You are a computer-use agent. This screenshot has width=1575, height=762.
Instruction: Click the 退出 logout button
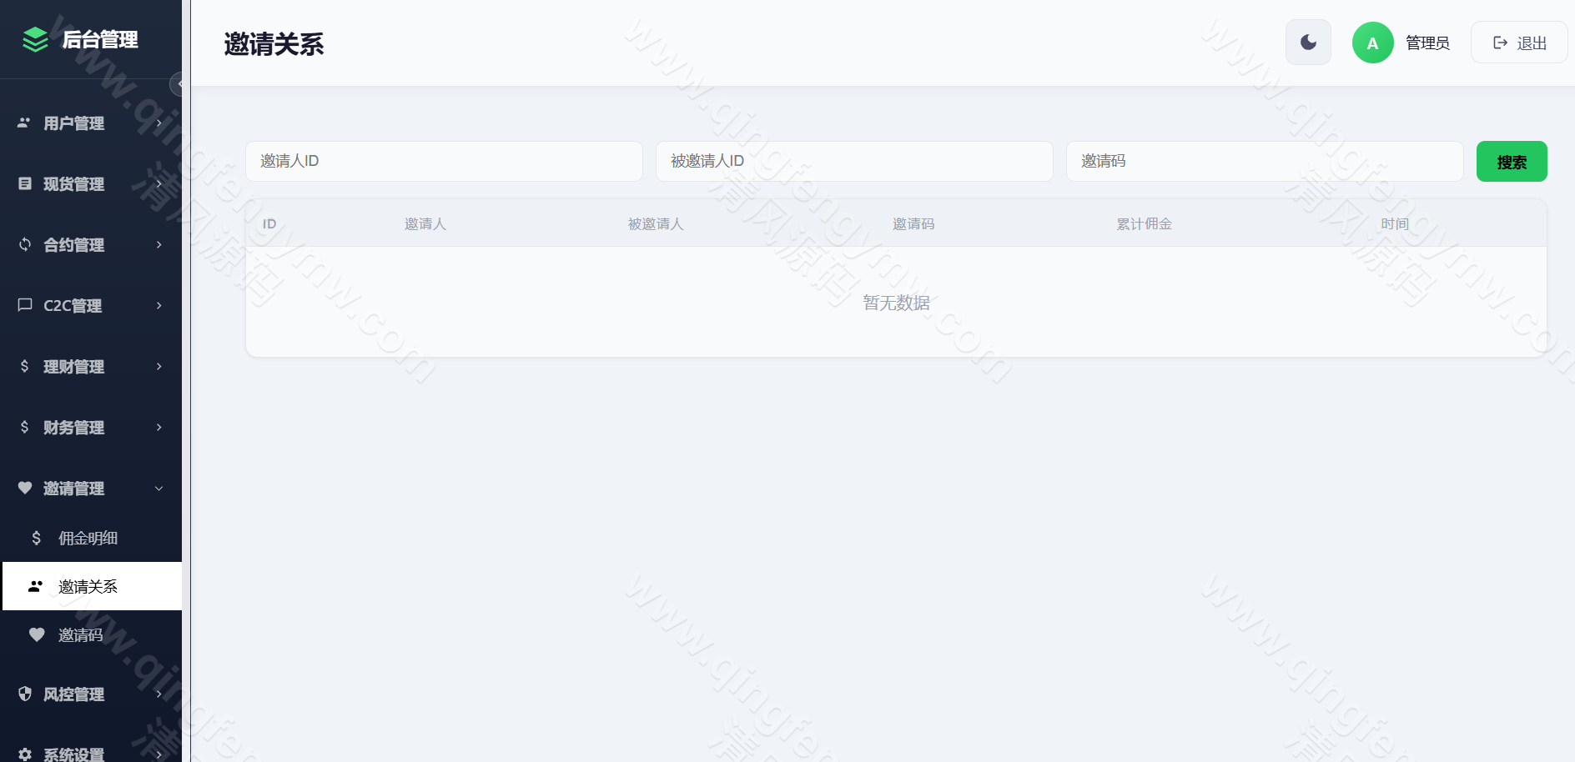(1519, 43)
